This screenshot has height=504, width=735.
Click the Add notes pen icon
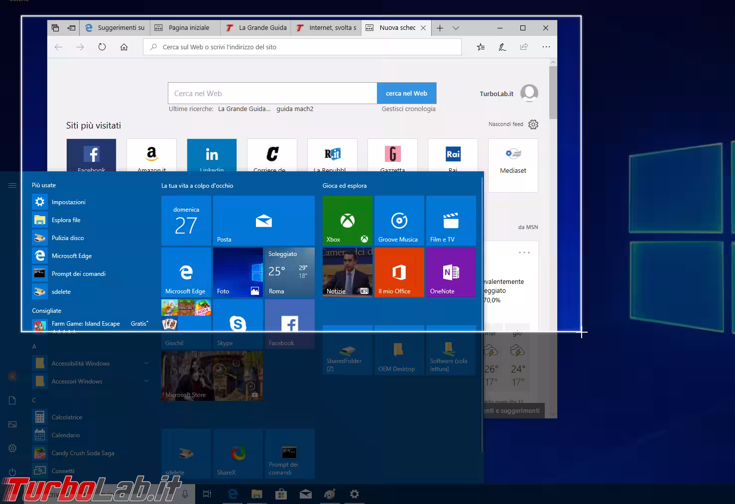(x=502, y=47)
